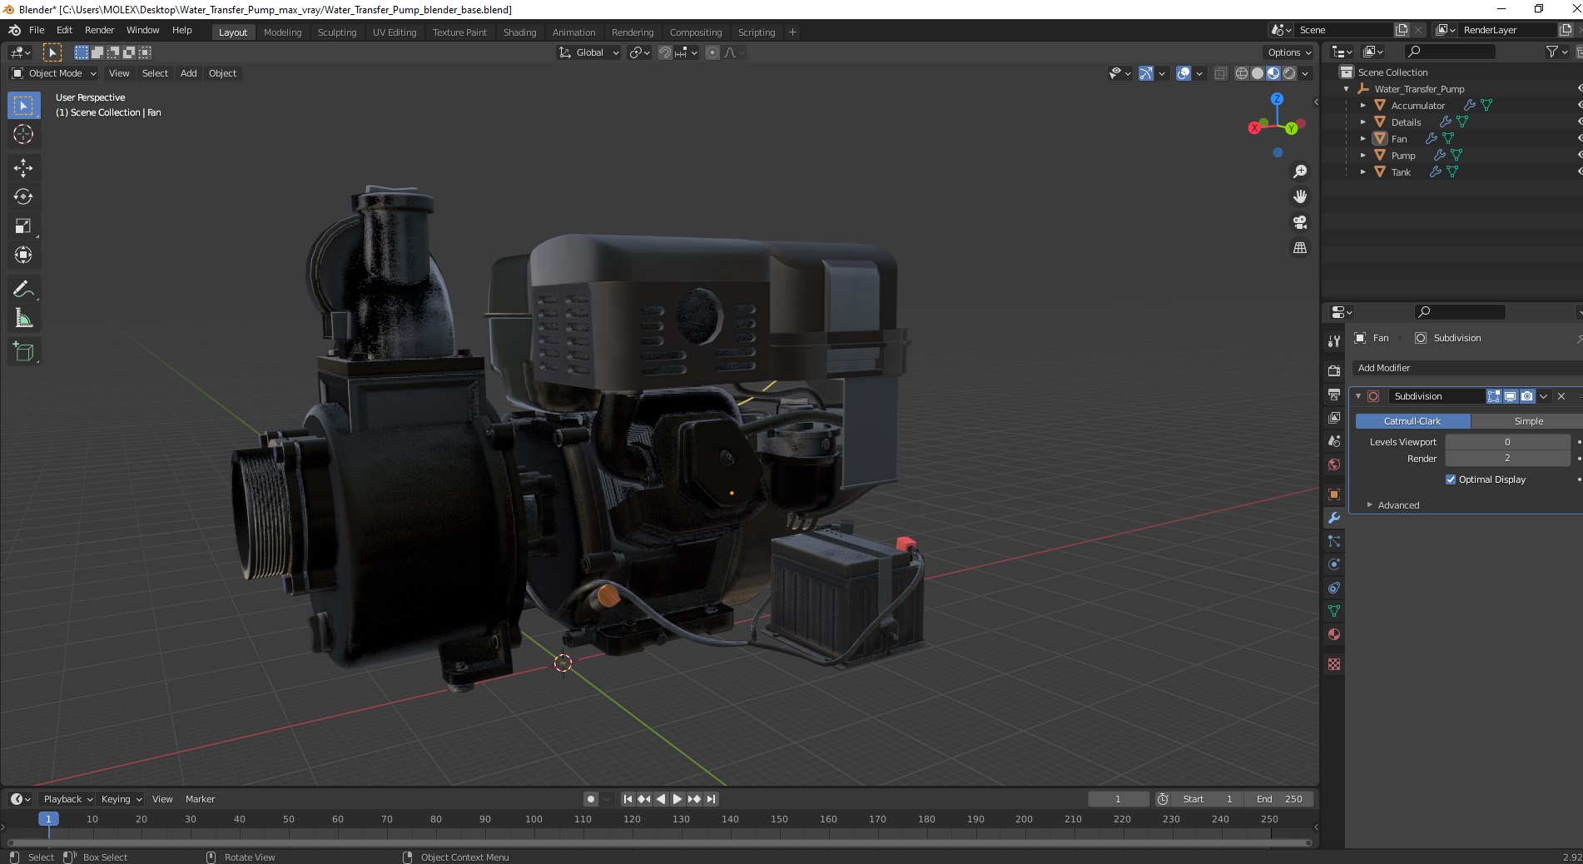Open the Tool properties tab
This screenshot has width=1583, height=864.
(x=1334, y=340)
